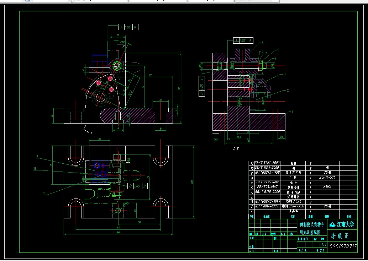Click part balloon number 3 in section view

click(x=284, y=74)
